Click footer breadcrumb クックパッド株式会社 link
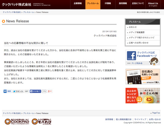164x134 pixels. coord(12,113)
